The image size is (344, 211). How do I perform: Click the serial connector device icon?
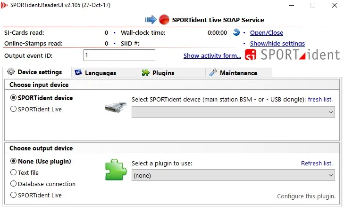116,107
